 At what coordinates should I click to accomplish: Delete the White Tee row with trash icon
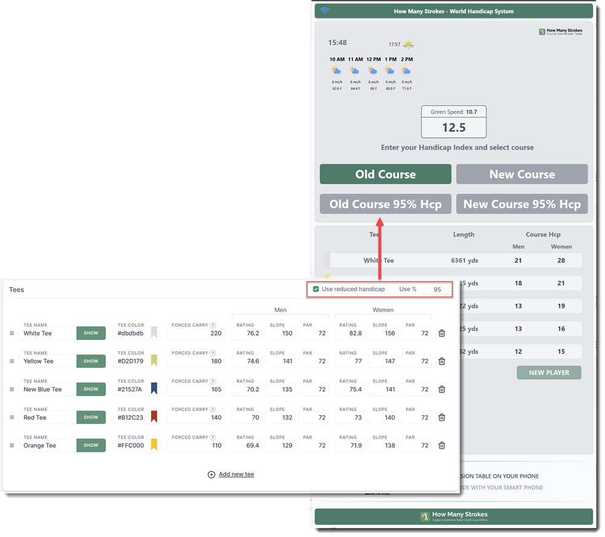pos(442,333)
